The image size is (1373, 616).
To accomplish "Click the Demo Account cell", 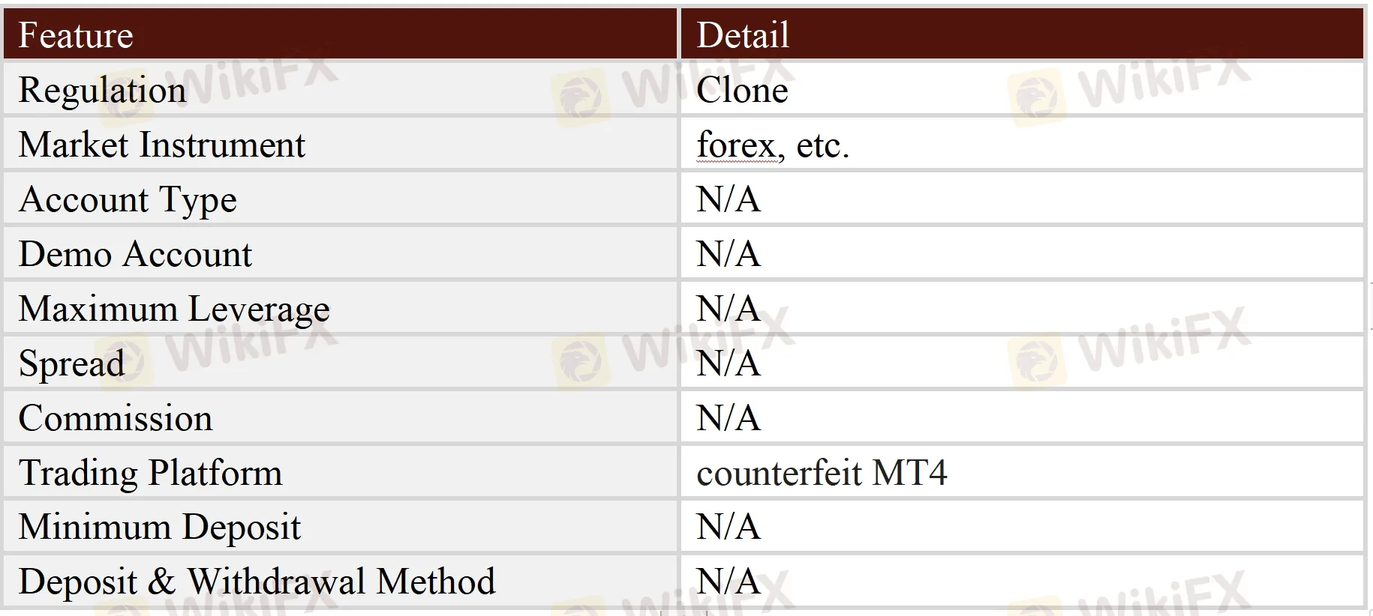I will point(340,253).
